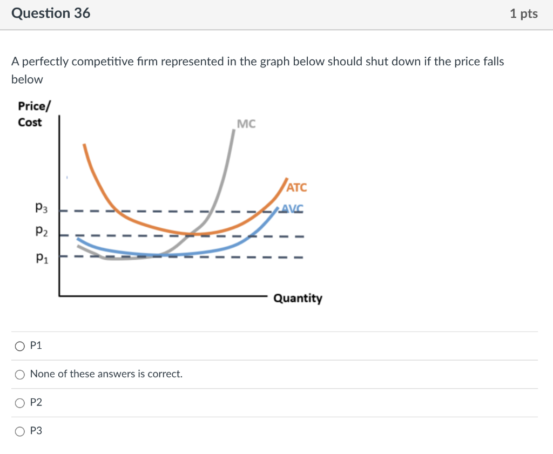Click the ATC curve label
Image resolution: width=553 pixels, height=454 pixels.
click(296, 187)
